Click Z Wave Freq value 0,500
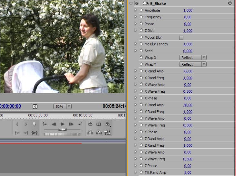This screenshot has height=176, width=236. pyautogui.click(x=188, y=159)
